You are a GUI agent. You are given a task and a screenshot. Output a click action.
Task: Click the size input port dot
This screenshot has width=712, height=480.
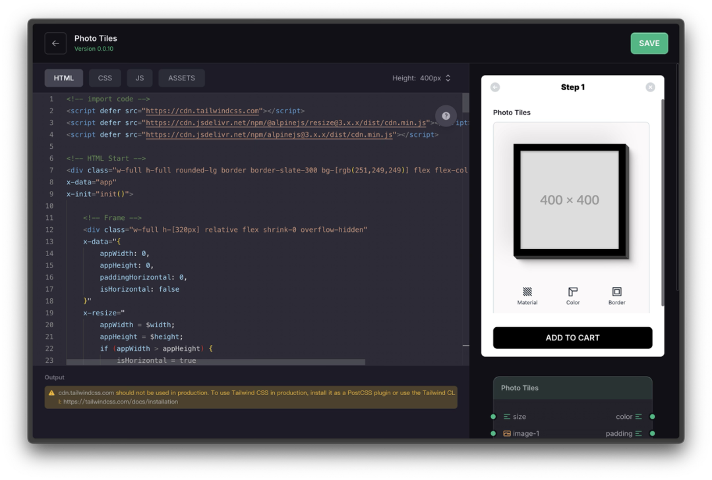pyautogui.click(x=493, y=417)
